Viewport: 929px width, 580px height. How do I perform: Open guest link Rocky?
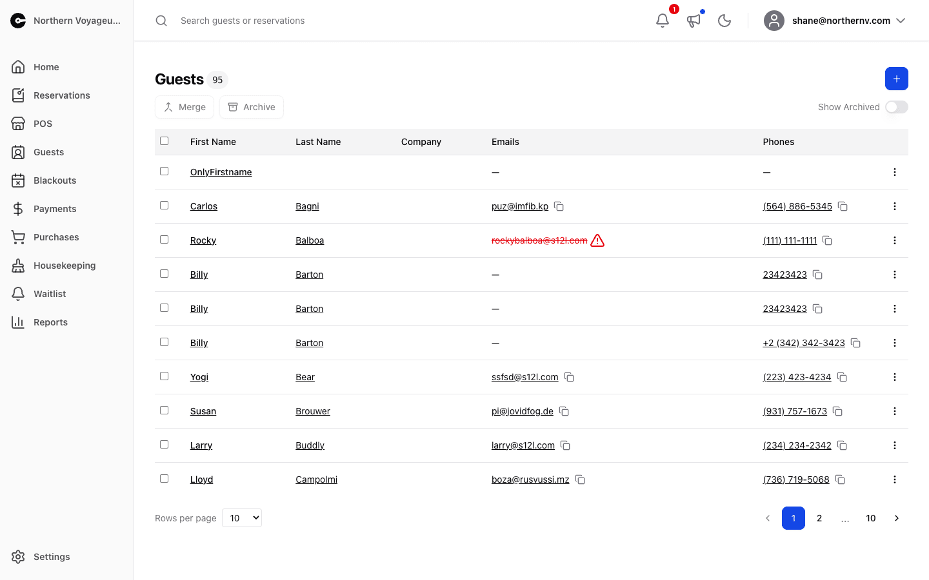pos(203,240)
